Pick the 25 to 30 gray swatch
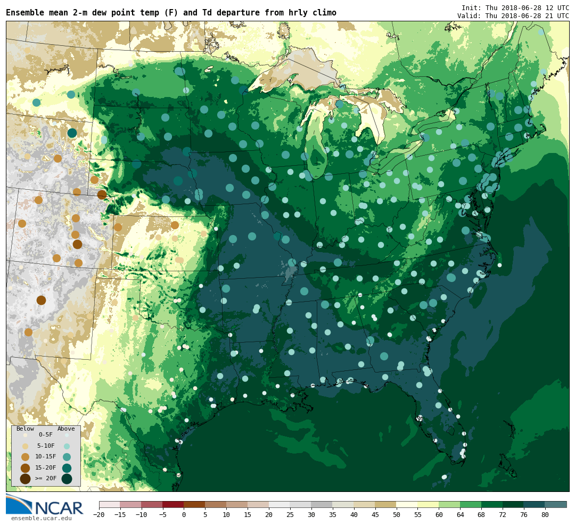Screen dimensions: 575x525 tap(301, 504)
